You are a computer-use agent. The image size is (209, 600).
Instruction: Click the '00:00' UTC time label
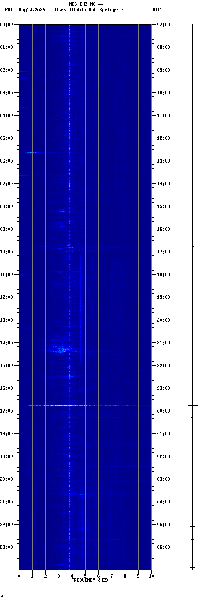164,411
